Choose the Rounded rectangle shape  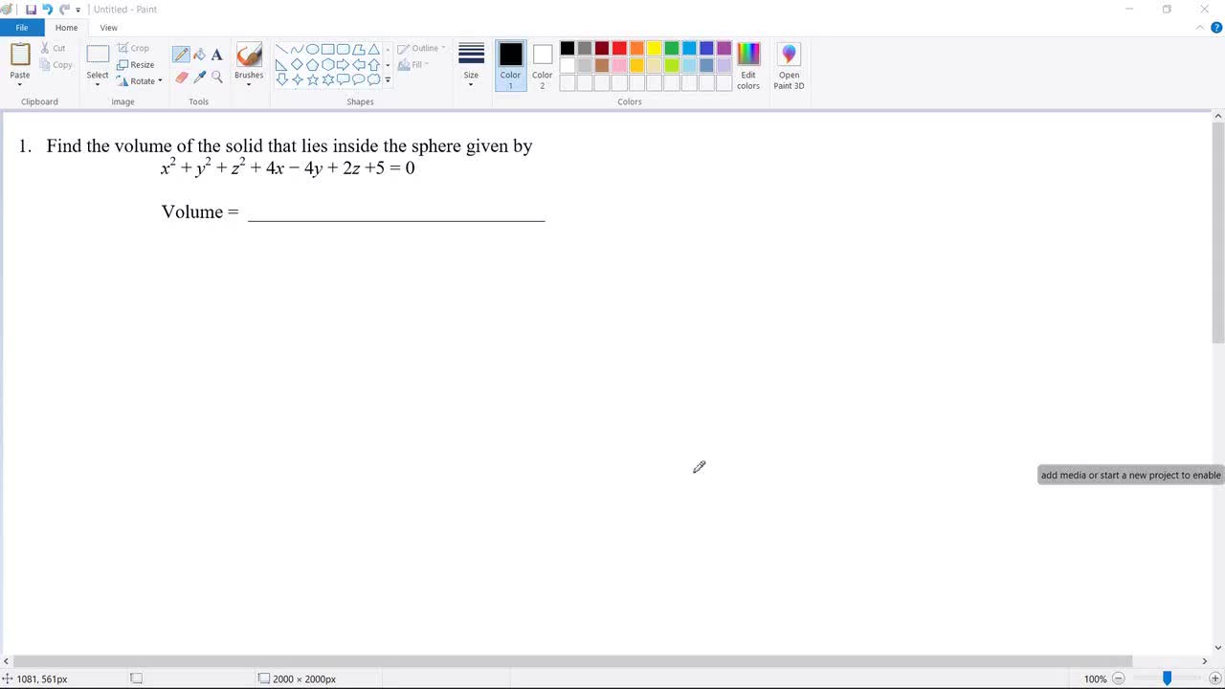(x=343, y=50)
